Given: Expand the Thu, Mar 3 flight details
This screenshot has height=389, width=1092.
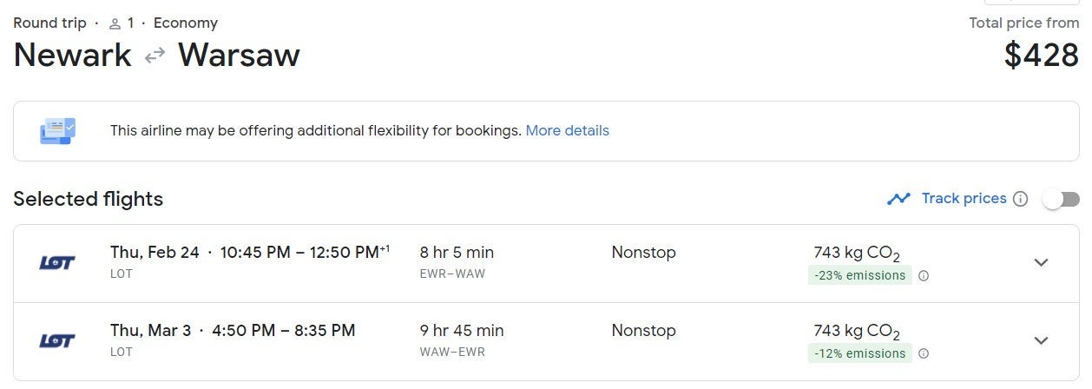Looking at the screenshot, I should (1042, 340).
